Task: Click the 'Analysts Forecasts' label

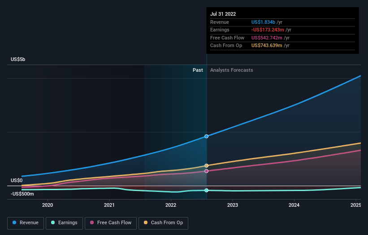Action: click(231, 70)
